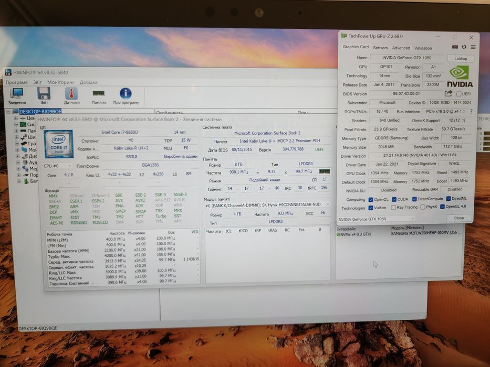Expand the Цен tree node plus box
The height and width of the screenshot is (367, 490).
(15, 118)
